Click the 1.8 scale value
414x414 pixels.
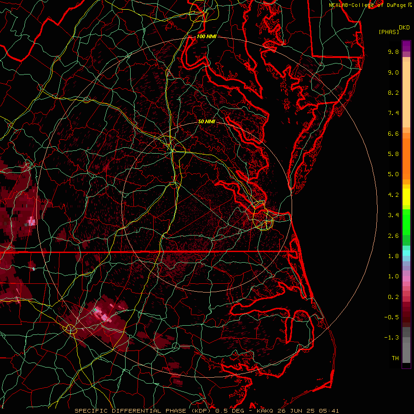point(393,256)
